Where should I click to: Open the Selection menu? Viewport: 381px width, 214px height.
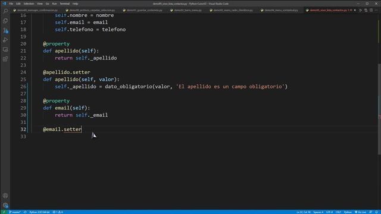pyautogui.click(x=29, y=4)
